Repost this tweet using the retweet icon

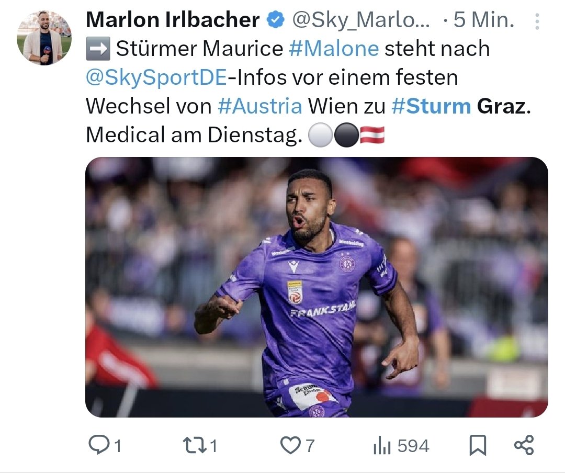[x=195, y=445]
